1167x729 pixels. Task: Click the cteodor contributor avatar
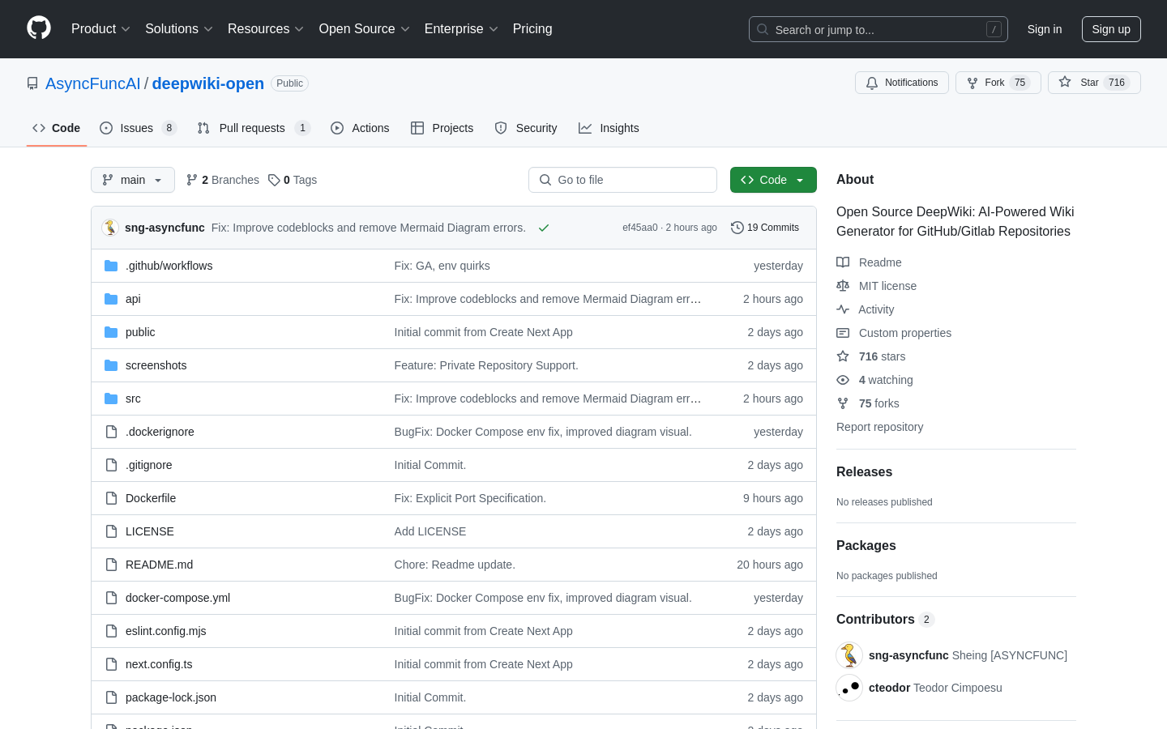click(849, 688)
